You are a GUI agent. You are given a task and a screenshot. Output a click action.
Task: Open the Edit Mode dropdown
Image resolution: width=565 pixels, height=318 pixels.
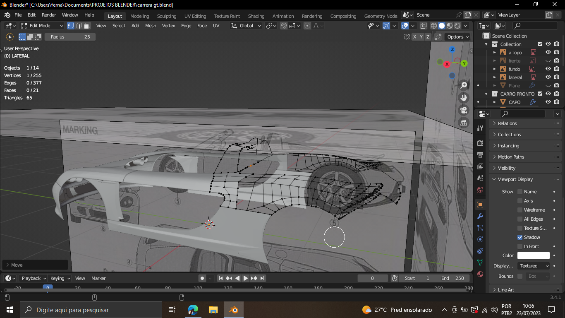pyautogui.click(x=42, y=26)
